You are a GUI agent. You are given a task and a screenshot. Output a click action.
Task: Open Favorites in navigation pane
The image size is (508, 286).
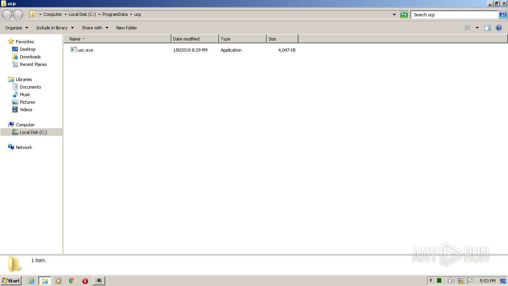click(x=25, y=42)
